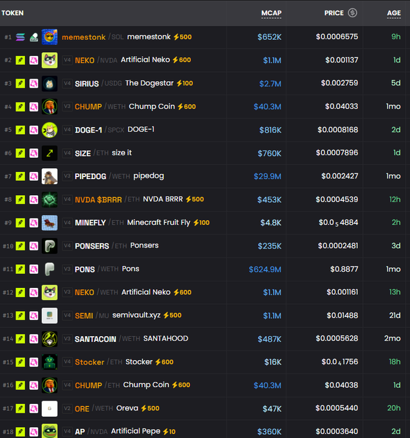Click the 500 boost badge on NVDA BRRR

pos(195,199)
